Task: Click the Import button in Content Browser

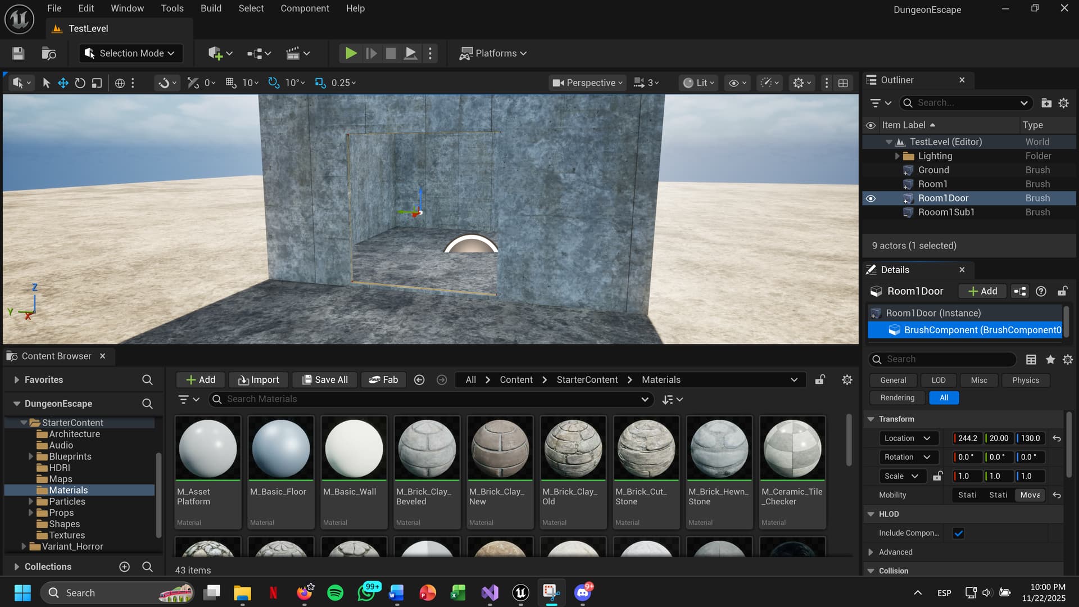Action: click(x=258, y=380)
